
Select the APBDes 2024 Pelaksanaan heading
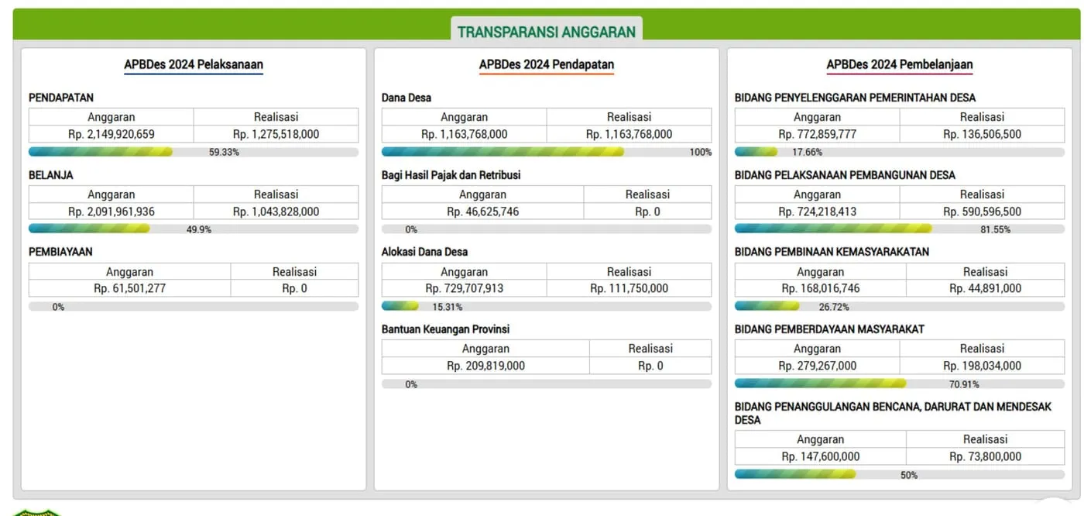[194, 65]
